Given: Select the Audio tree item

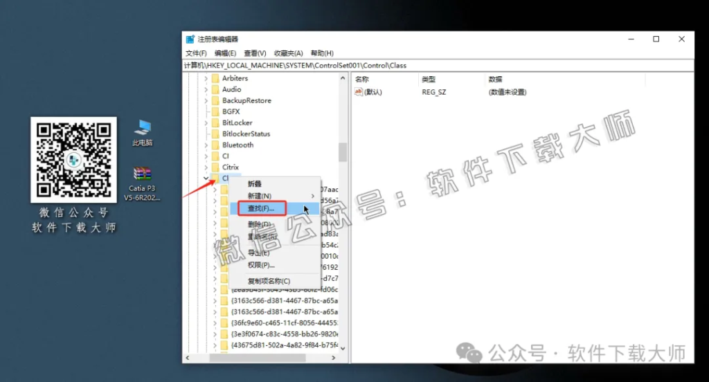Looking at the screenshot, I should (231, 89).
